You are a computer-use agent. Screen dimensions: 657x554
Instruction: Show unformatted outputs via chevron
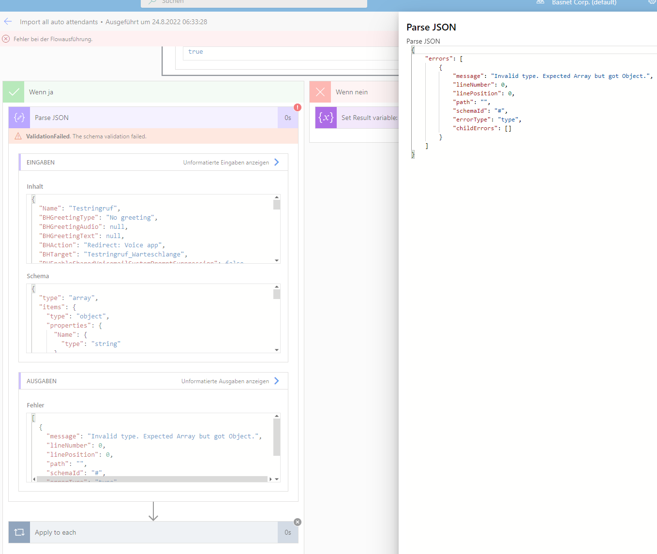coord(277,381)
